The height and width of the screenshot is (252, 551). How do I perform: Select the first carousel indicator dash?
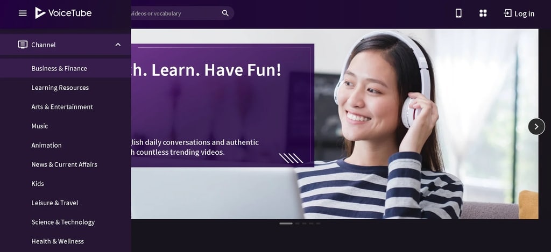[286, 224]
